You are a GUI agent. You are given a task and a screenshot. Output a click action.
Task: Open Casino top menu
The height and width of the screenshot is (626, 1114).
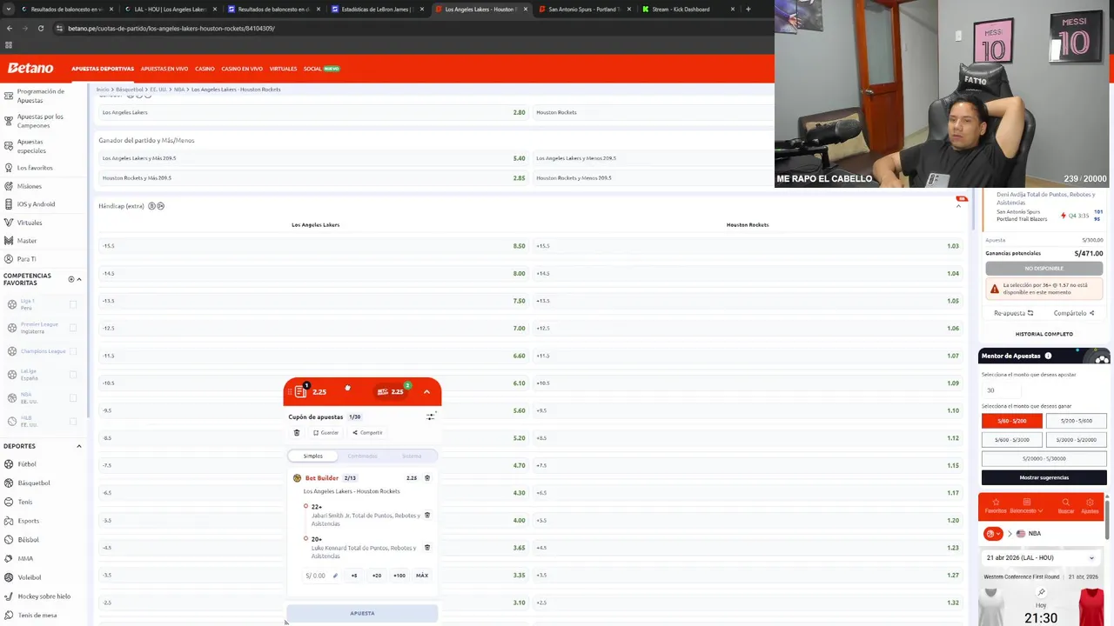pyautogui.click(x=205, y=69)
